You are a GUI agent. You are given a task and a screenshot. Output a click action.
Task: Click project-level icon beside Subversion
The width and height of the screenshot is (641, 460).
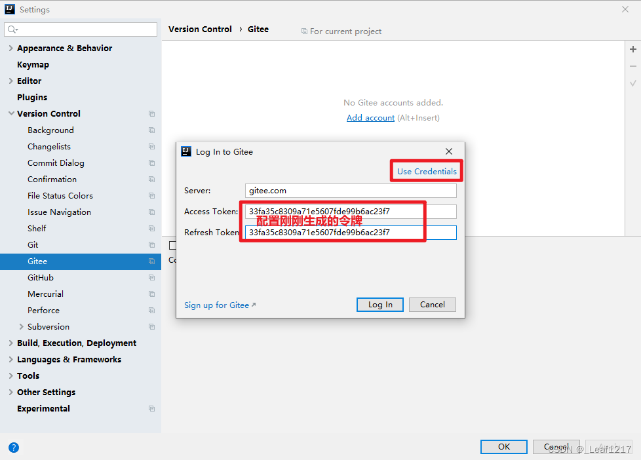[x=151, y=327]
